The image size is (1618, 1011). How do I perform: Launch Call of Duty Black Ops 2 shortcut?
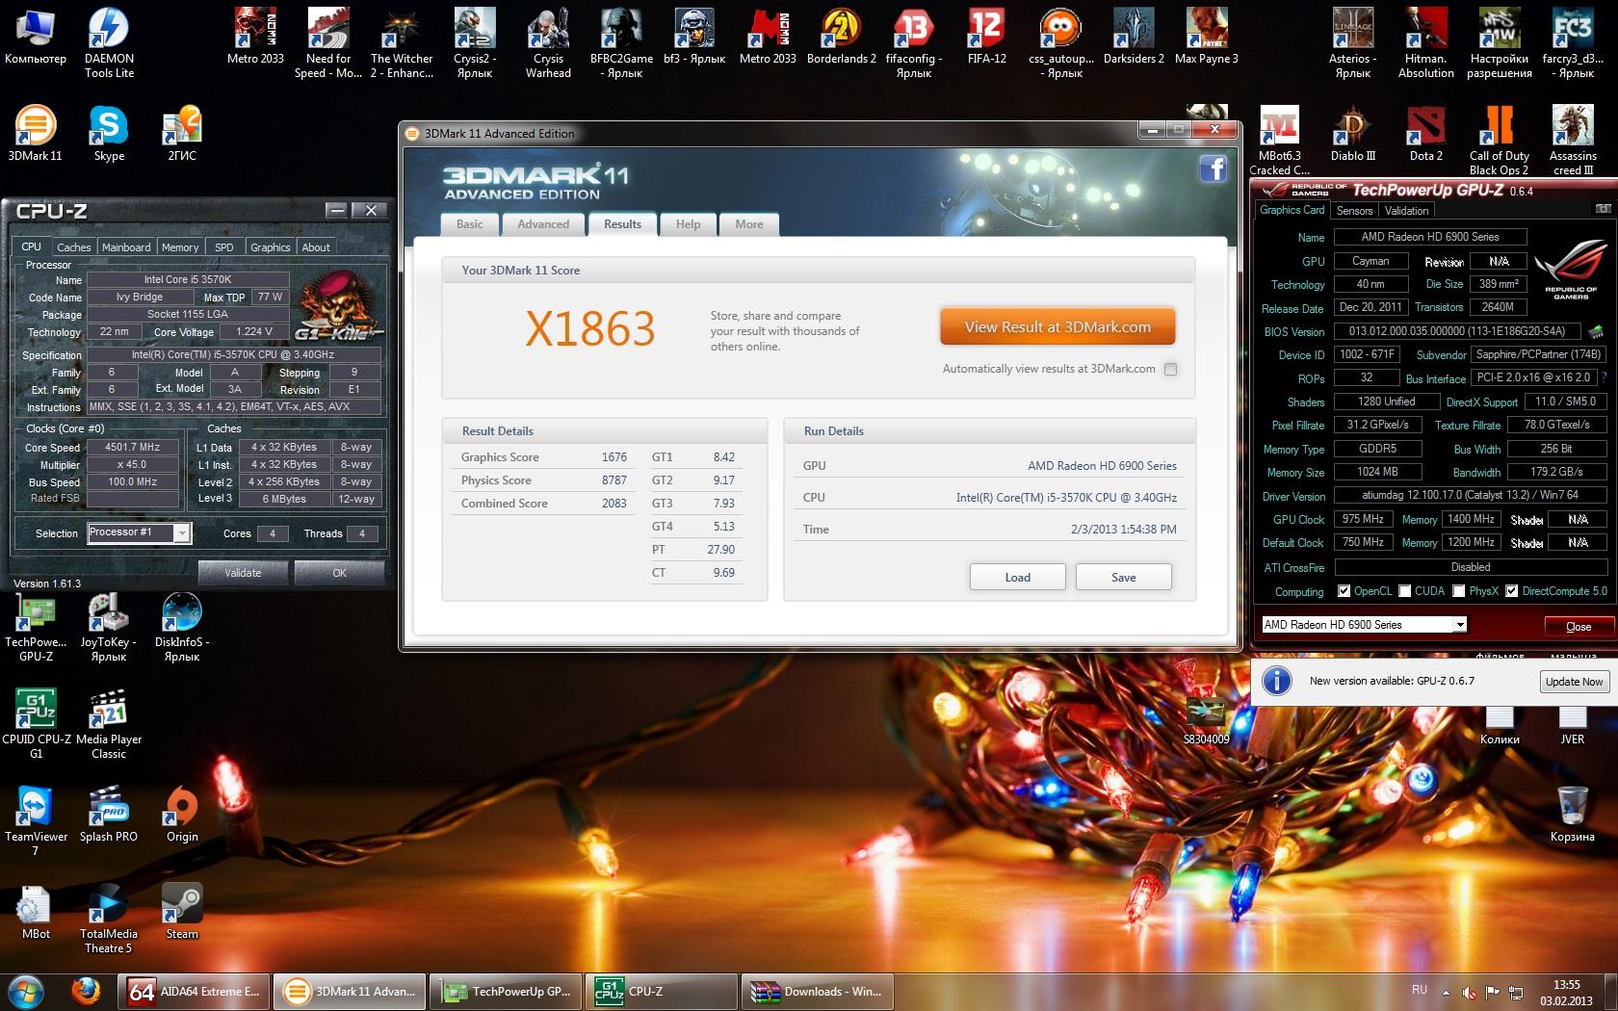click(1499, 141)
